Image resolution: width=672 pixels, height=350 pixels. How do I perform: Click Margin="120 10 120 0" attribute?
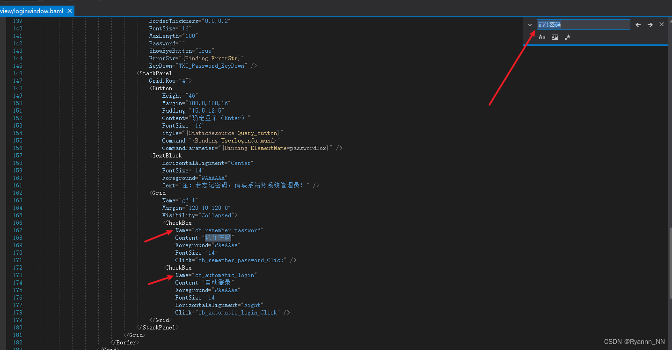pyautogui.click(x=197, y=208)
